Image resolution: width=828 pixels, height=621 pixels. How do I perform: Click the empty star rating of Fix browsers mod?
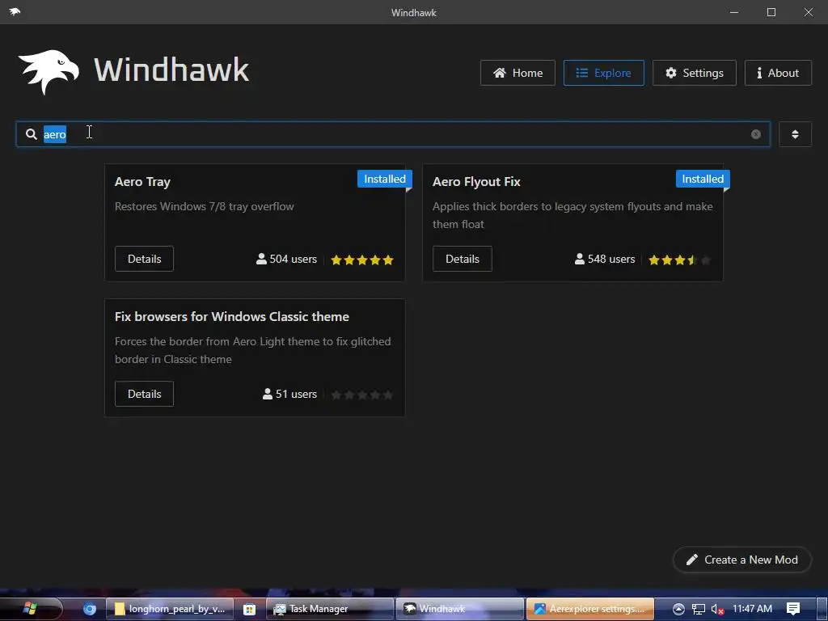pyautogui.click(x=362, y=395)
